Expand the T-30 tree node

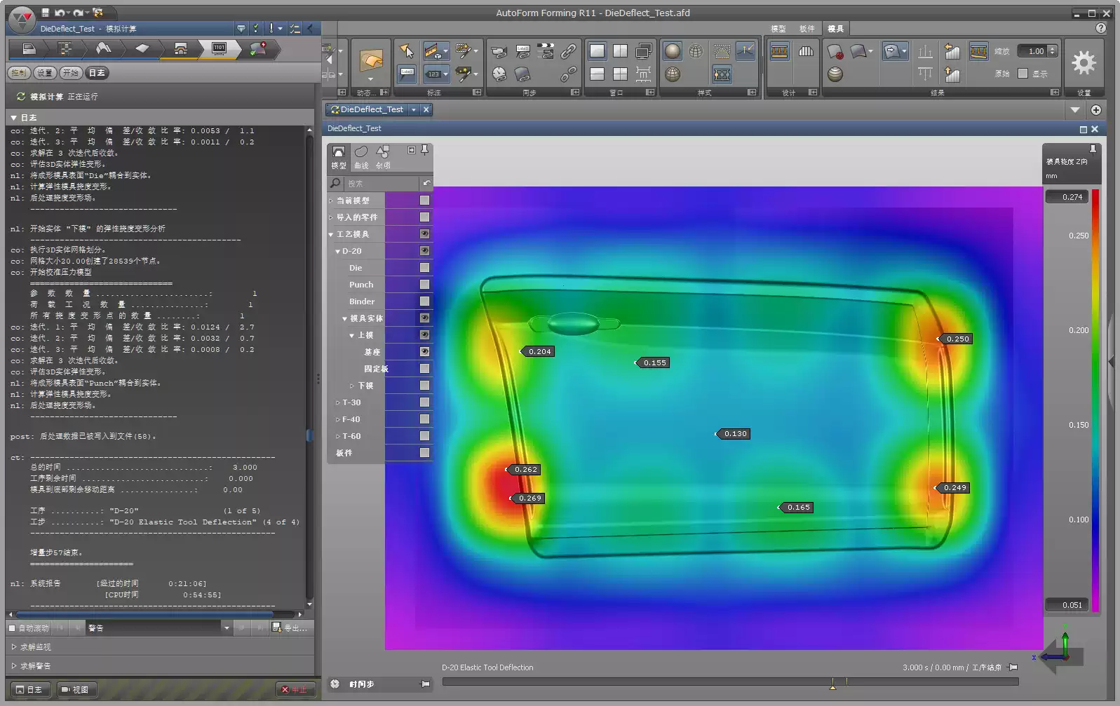337,403
